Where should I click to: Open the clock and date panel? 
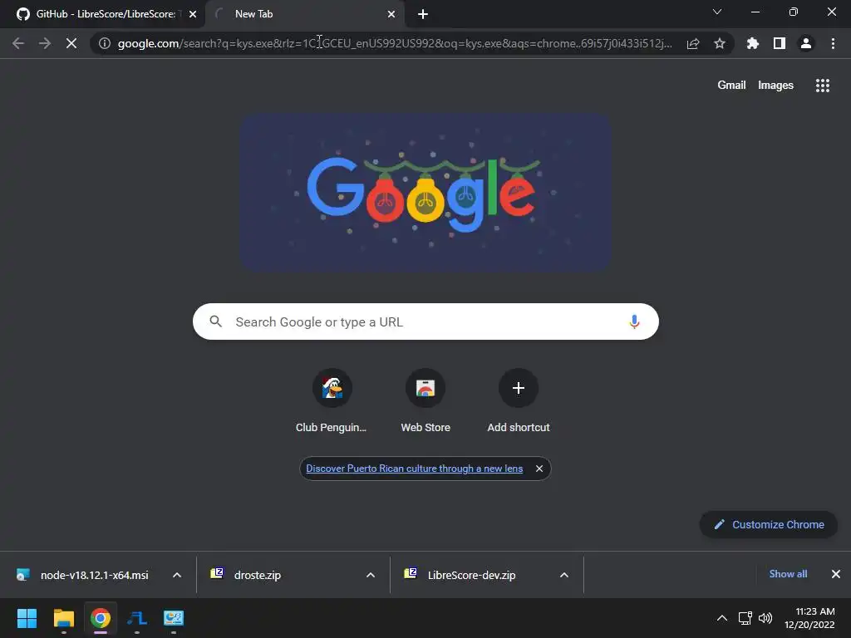[x=809, y=618]
